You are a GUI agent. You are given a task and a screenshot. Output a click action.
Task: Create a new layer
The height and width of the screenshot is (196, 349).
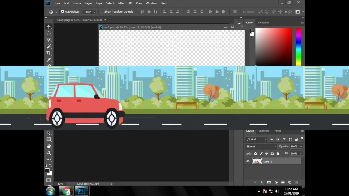pyautogui.click(x=290, y=182)
